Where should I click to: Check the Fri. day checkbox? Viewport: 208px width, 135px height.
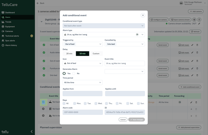[117, 103]
